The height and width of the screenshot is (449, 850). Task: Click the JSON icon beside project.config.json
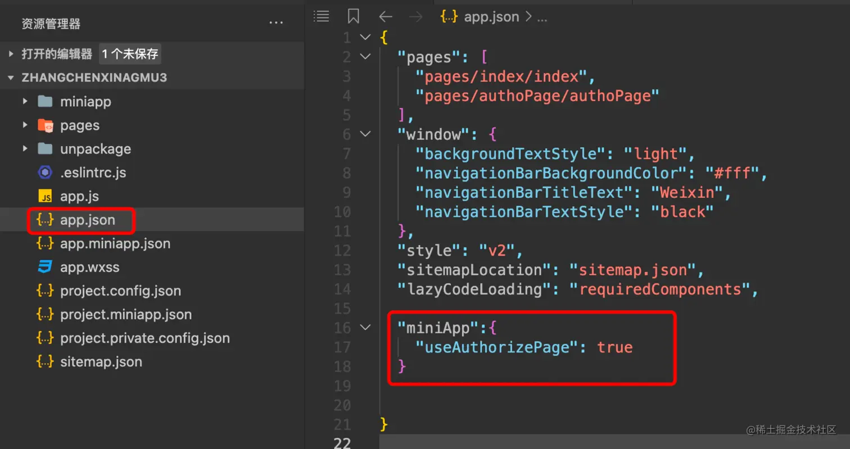tap(45, 291)
